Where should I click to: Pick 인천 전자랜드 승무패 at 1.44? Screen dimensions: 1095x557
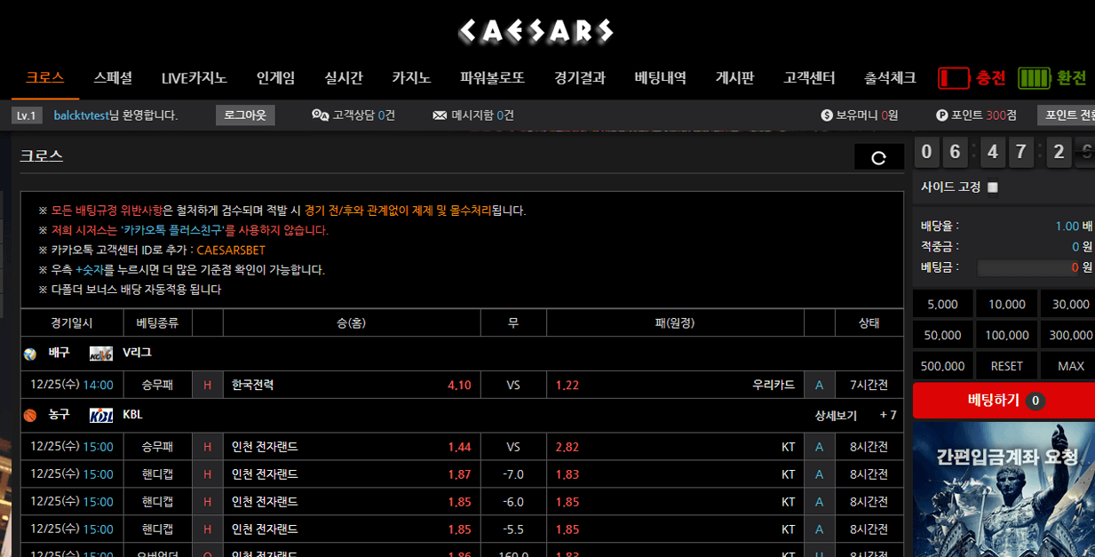click(x=352, y=447)
